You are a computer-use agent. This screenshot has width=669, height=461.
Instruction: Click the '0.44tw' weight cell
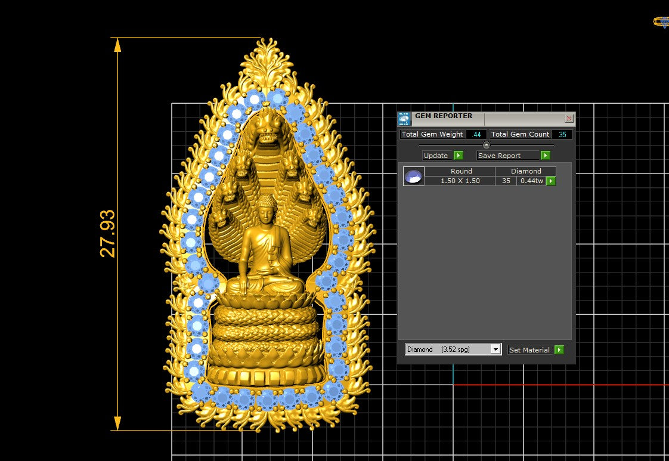click(x=532, y=181)
